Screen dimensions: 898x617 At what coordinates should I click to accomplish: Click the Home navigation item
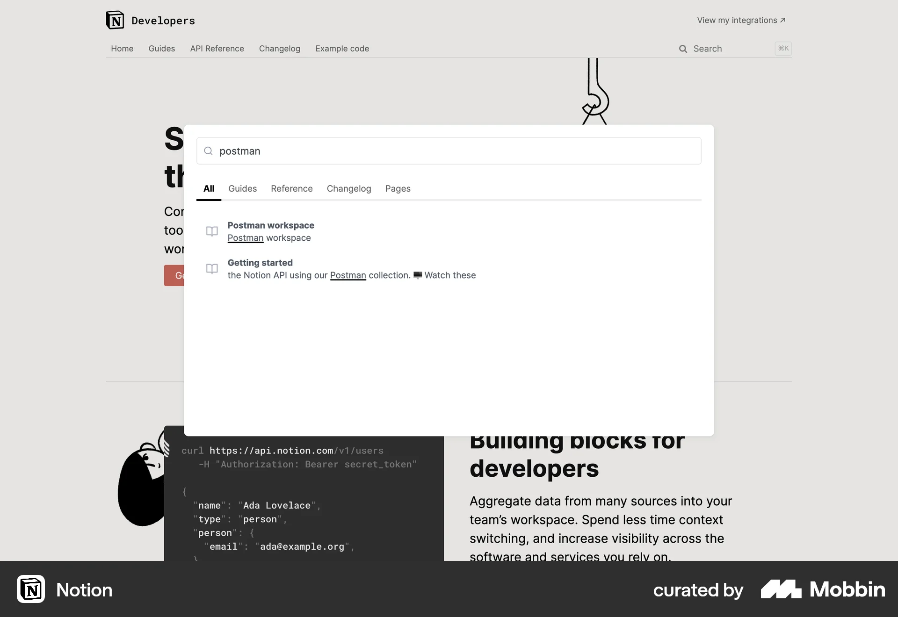click(x=122, y=49)
